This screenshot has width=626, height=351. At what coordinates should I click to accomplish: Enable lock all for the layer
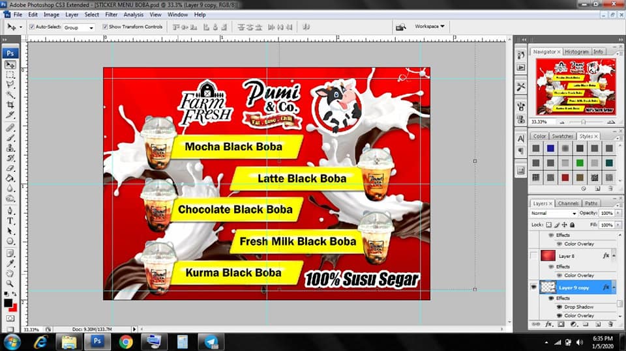click(572, 225)
